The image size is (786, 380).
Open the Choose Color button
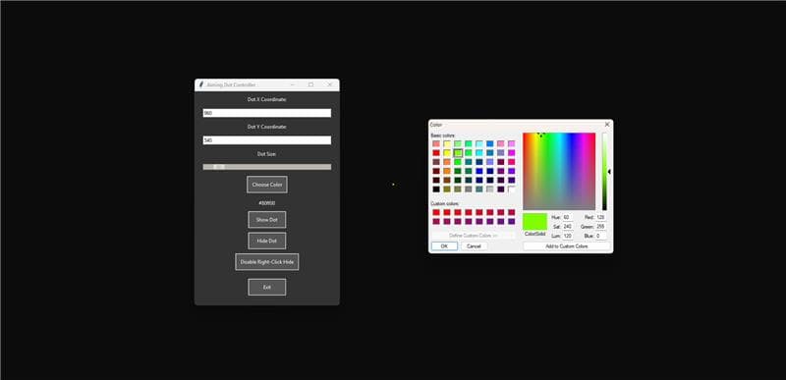click(266, 185)
